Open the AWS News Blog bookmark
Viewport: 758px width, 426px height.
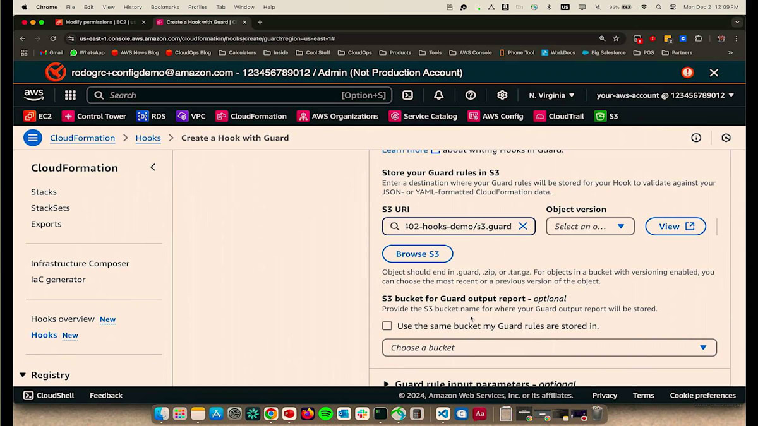click(135, 53)
